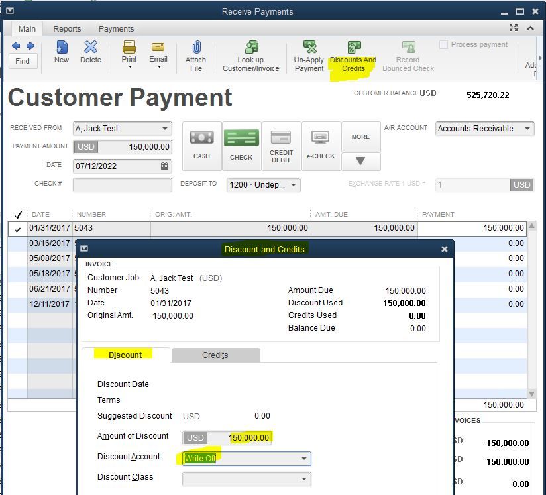546x495 pixels.
Task: Sort by AMT. DUE column header
Action: point(331,215)
